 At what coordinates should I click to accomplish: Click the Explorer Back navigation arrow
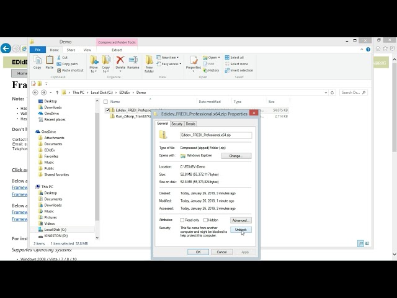click(x=35, y=93)
